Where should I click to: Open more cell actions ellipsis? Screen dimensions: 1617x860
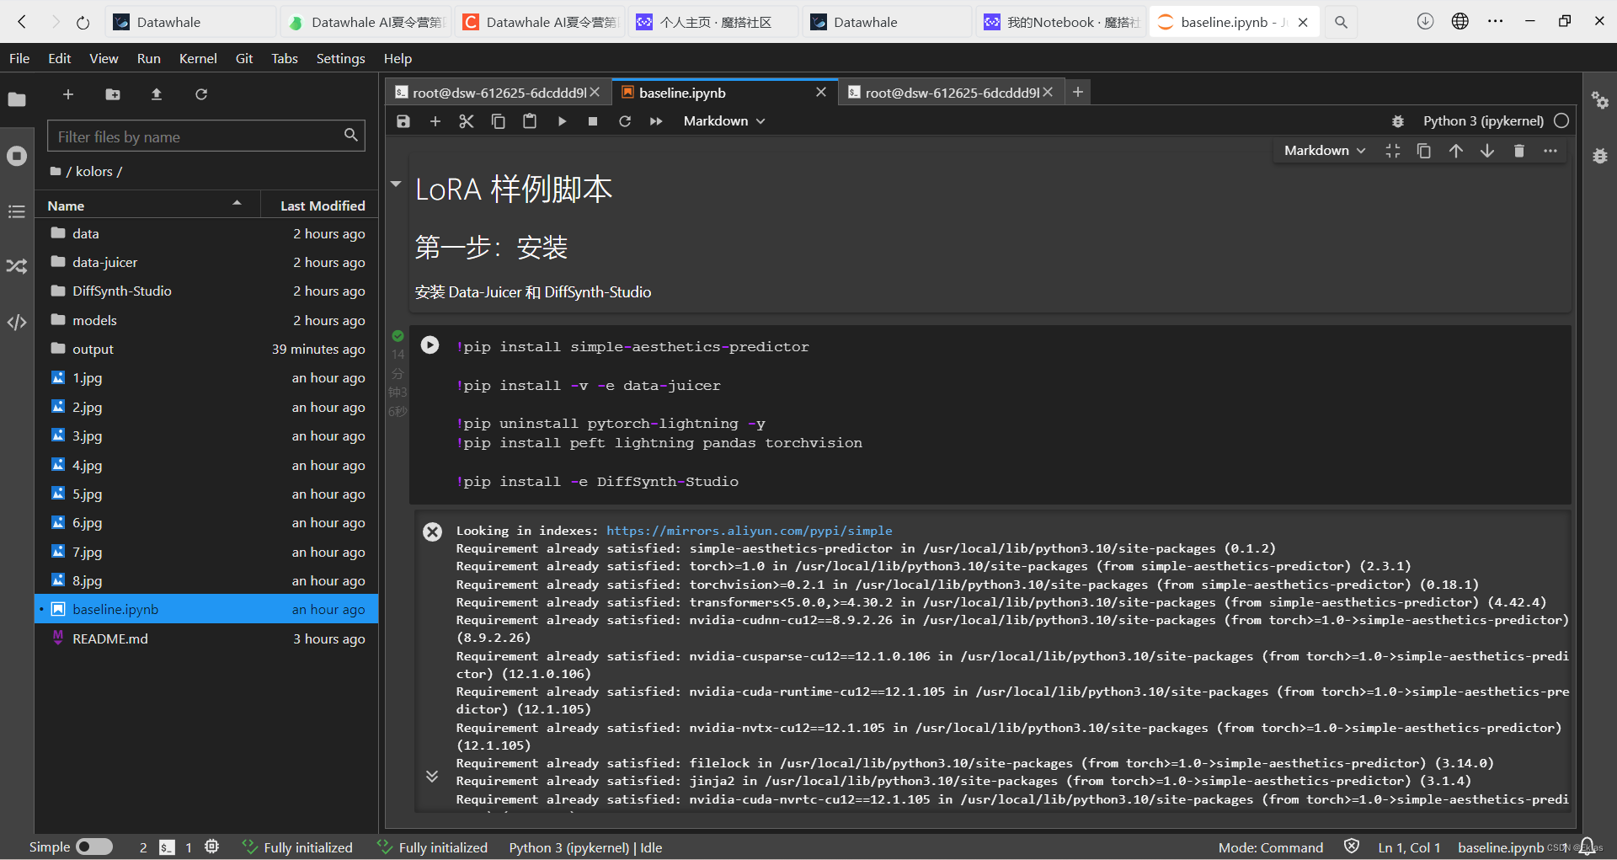point(1550,151)
